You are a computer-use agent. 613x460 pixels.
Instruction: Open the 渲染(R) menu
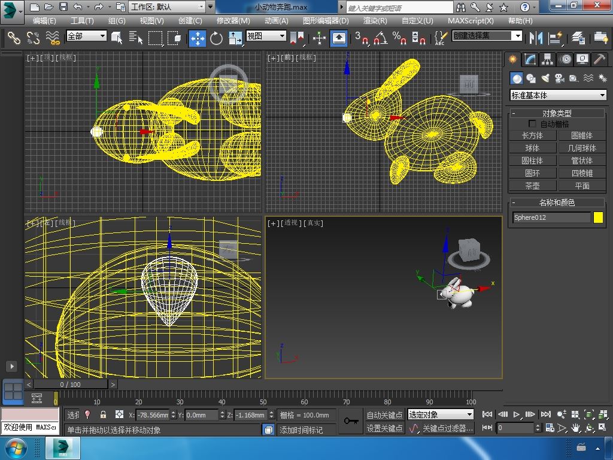coord(375,21)
